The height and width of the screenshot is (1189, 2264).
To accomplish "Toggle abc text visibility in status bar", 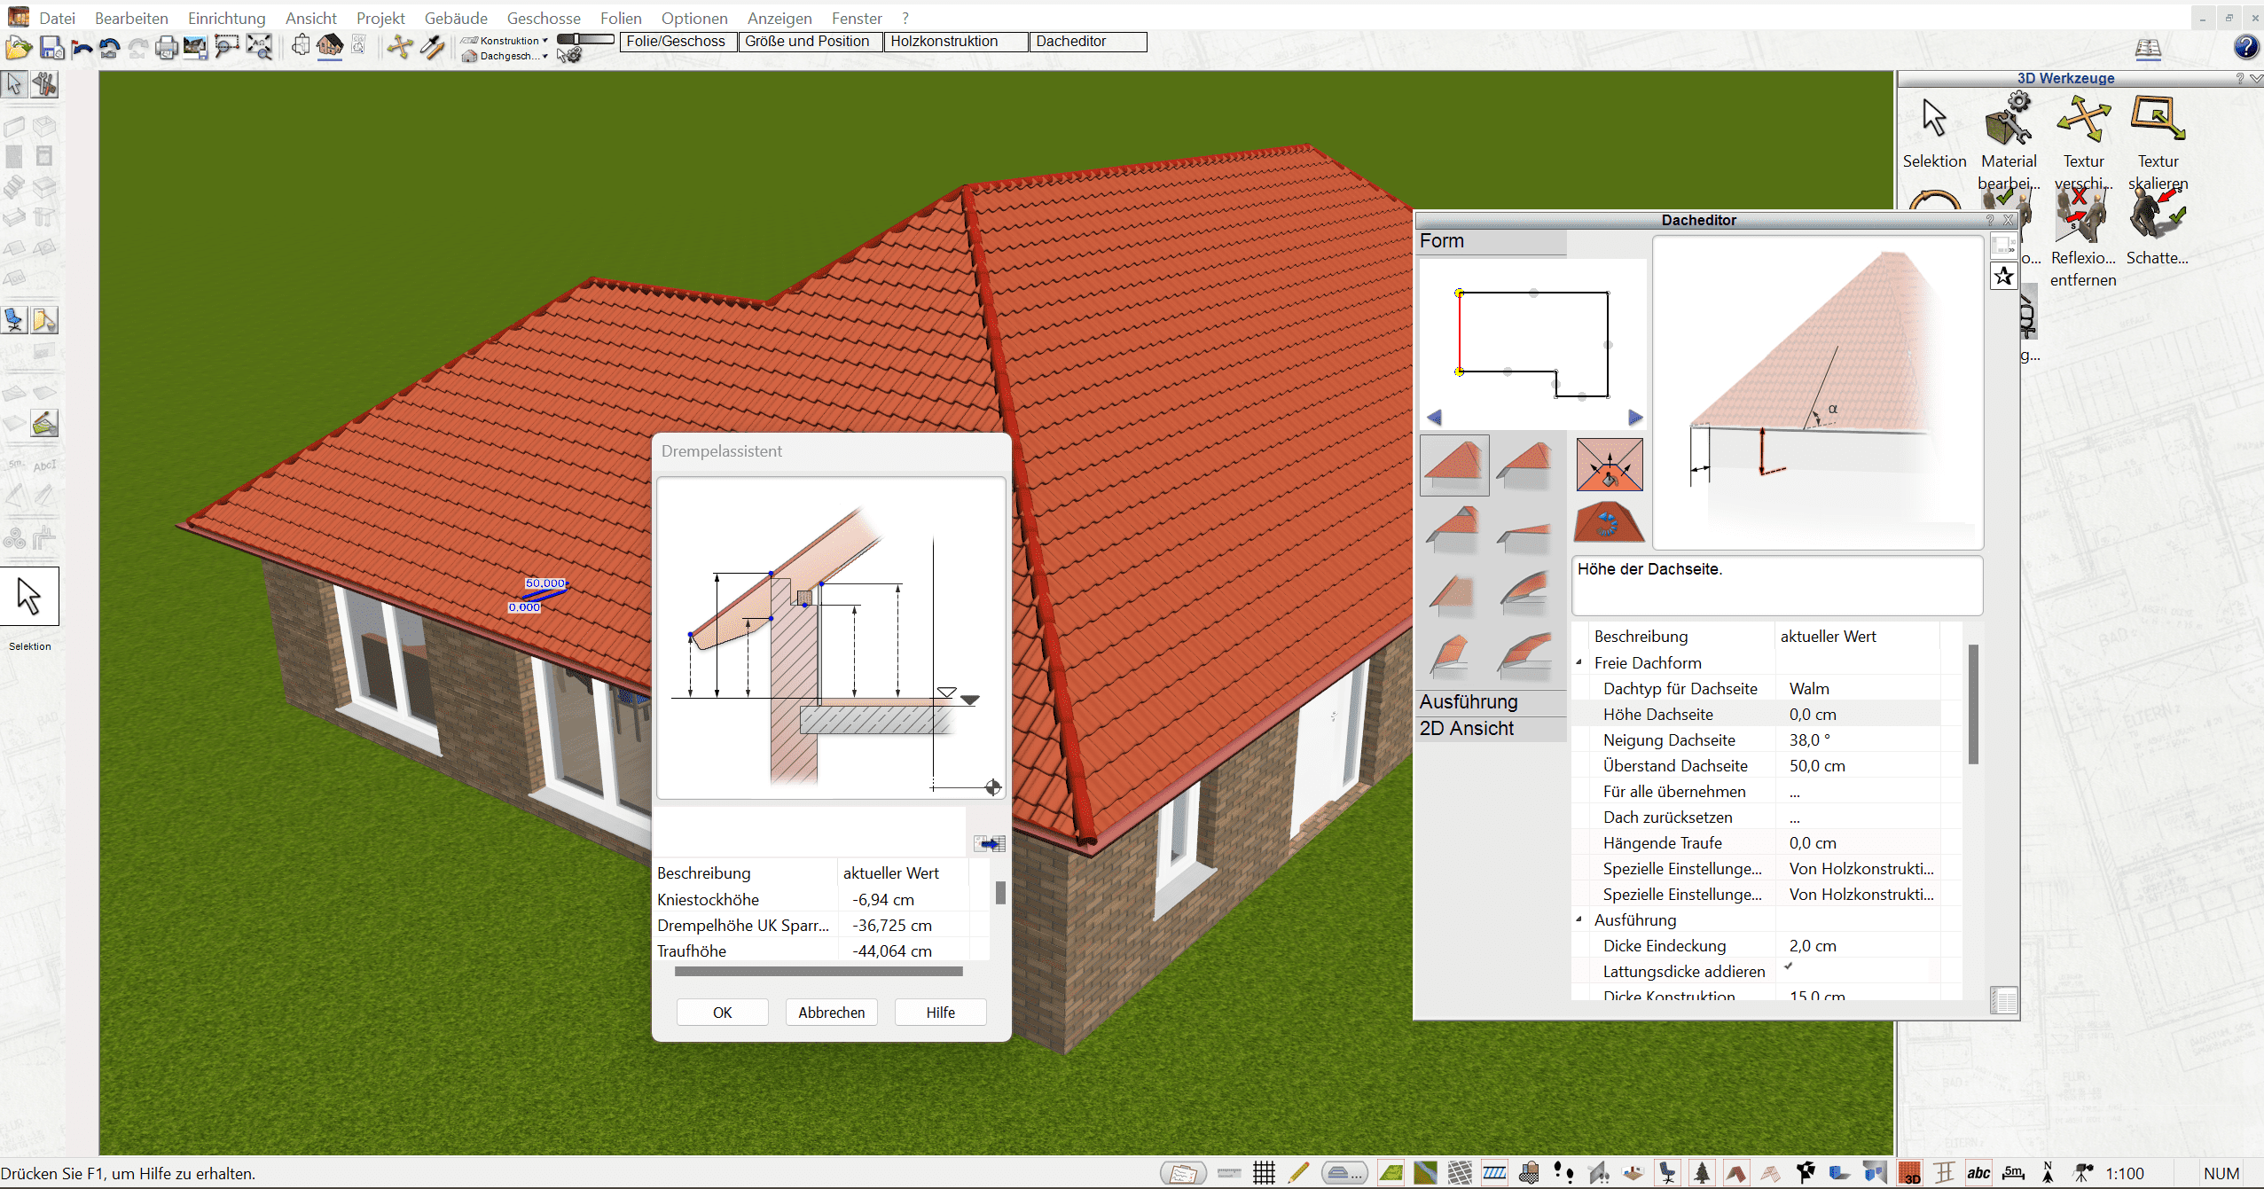I will [x=1978, y=1173].
